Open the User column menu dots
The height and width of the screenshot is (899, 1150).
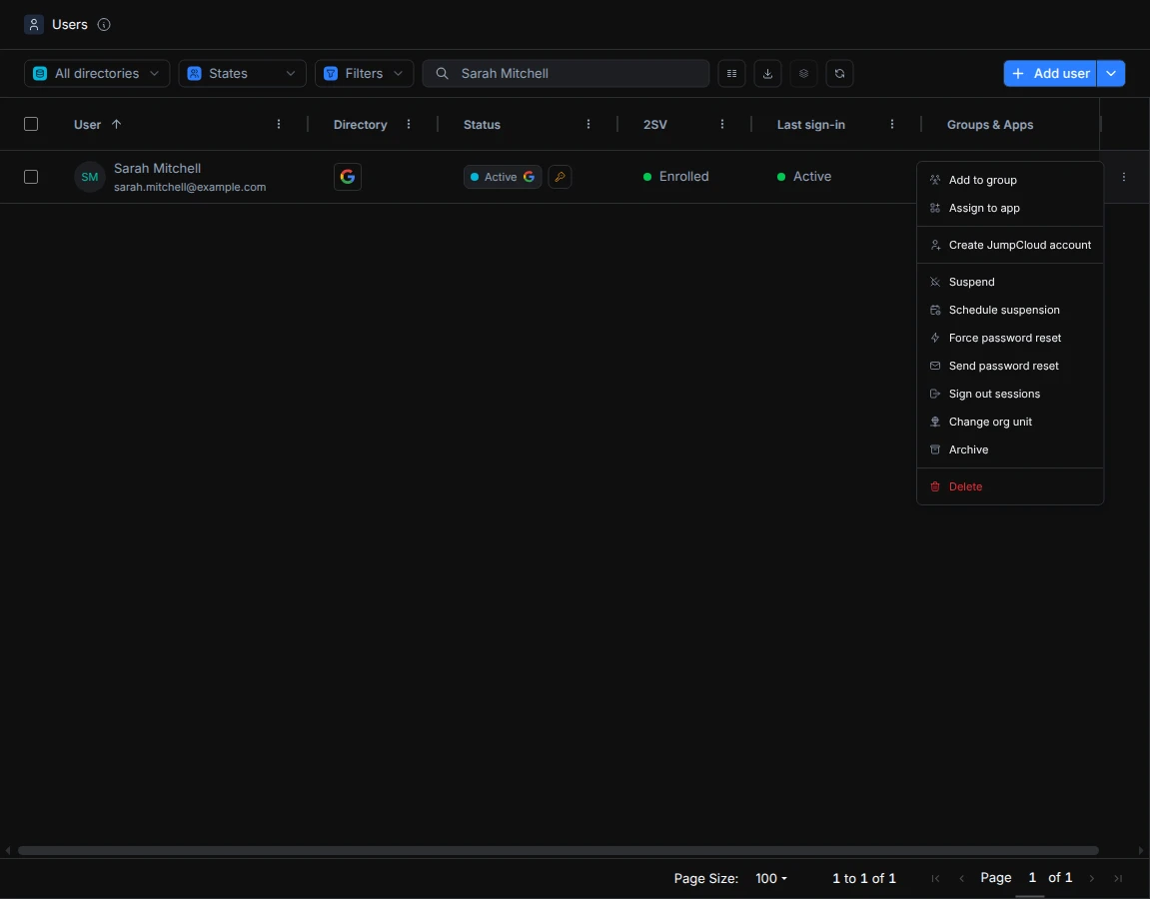(279, 125)
